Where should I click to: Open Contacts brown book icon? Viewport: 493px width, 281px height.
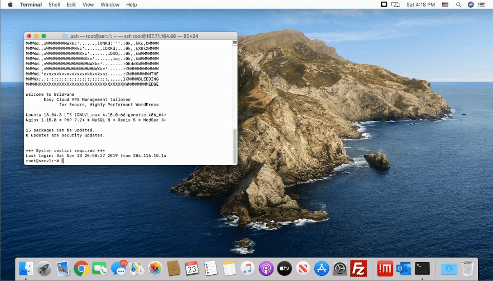tap(173, 269)
